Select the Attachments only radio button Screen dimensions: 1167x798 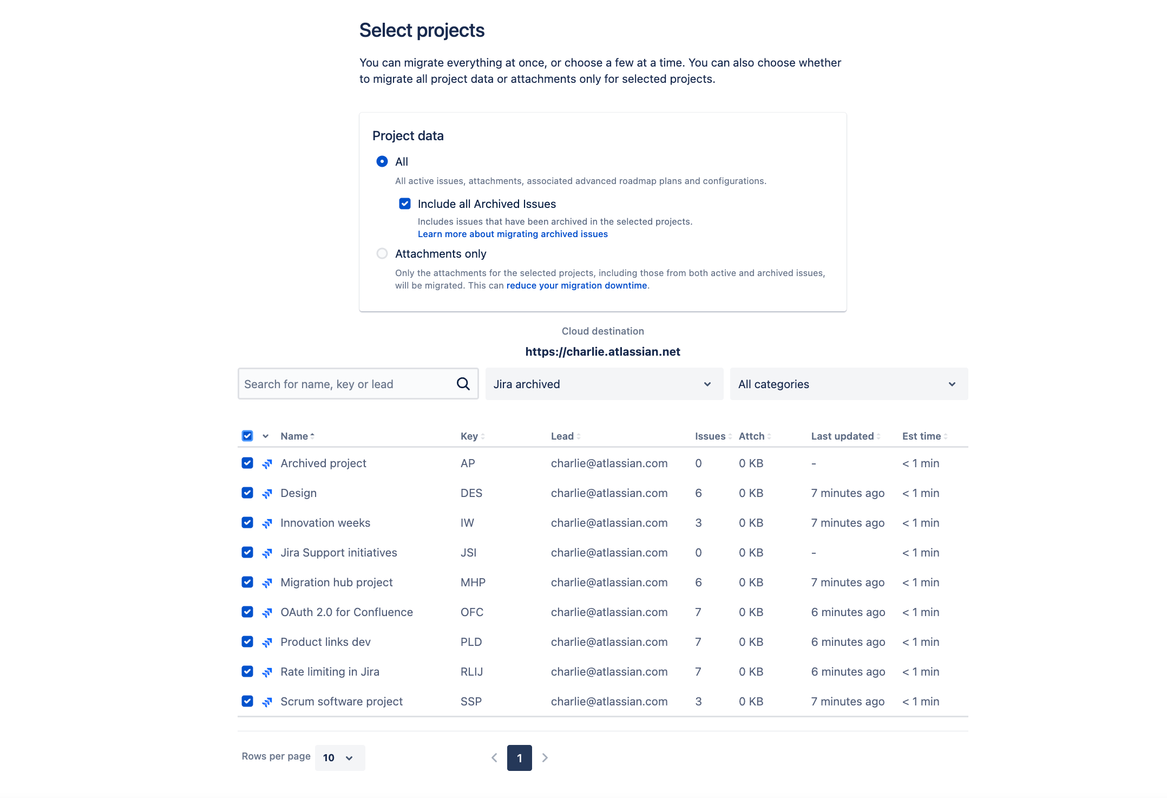382,253
